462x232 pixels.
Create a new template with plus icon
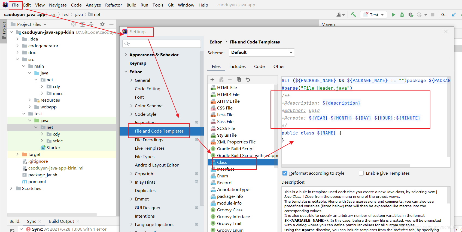[x=212, y=80]
